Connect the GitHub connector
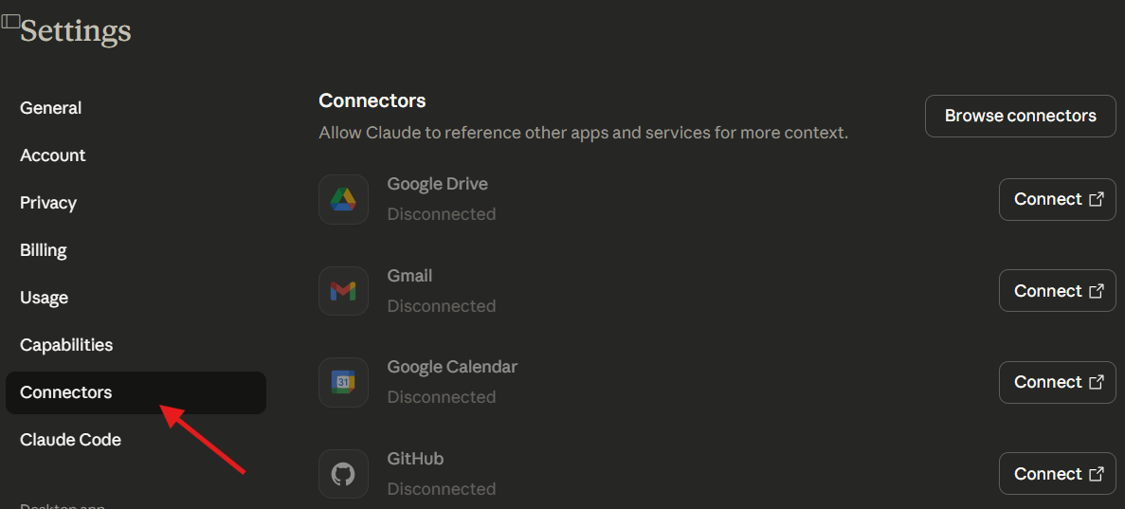Screen dimensions: 1125x509 [x=1057, y=474]
